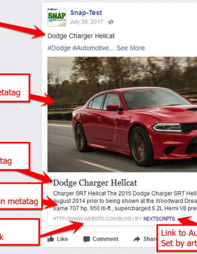The width and height of the screenshot is (197, 254).
Task: Follow the #Dodge hashtag
Action: pyautogui.click(x=59, y=48)
